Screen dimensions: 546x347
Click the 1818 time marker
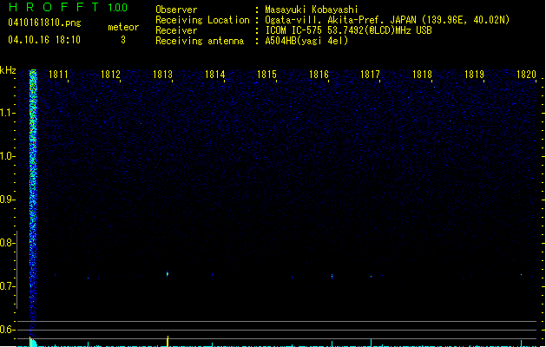pyautogui.click(x=422, y=75)
